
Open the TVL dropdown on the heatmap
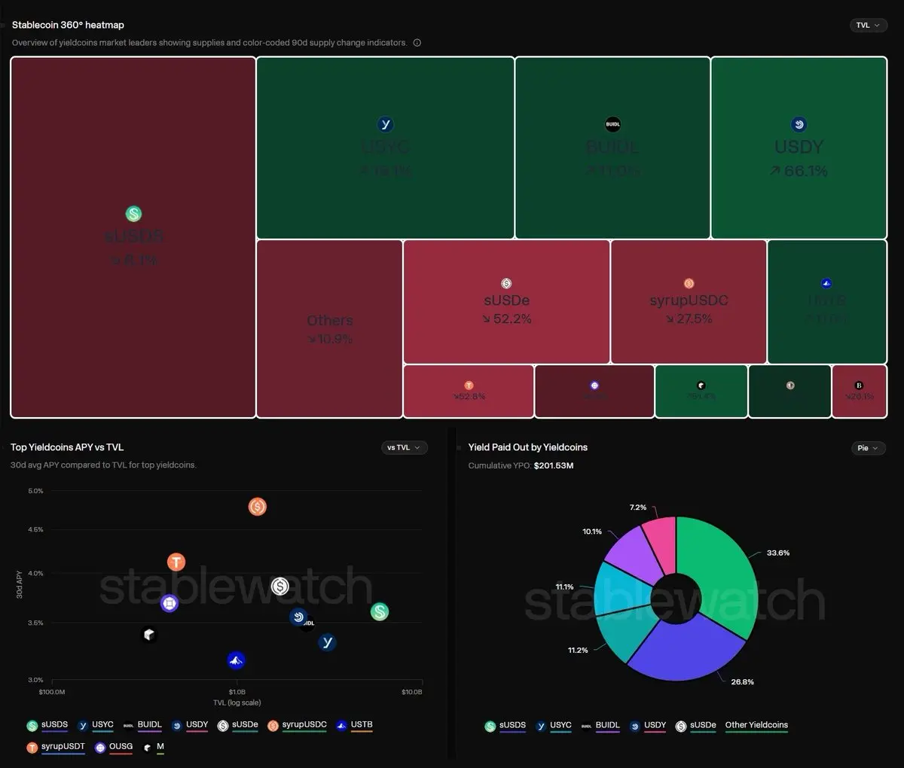pyautogui.click(x=869, y=25)
